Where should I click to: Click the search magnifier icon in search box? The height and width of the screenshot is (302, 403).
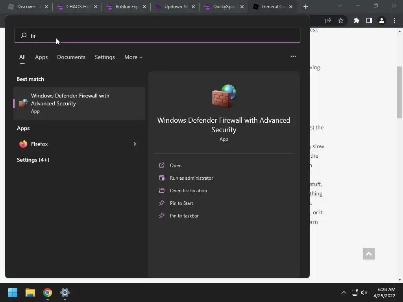tap(24, 35)
